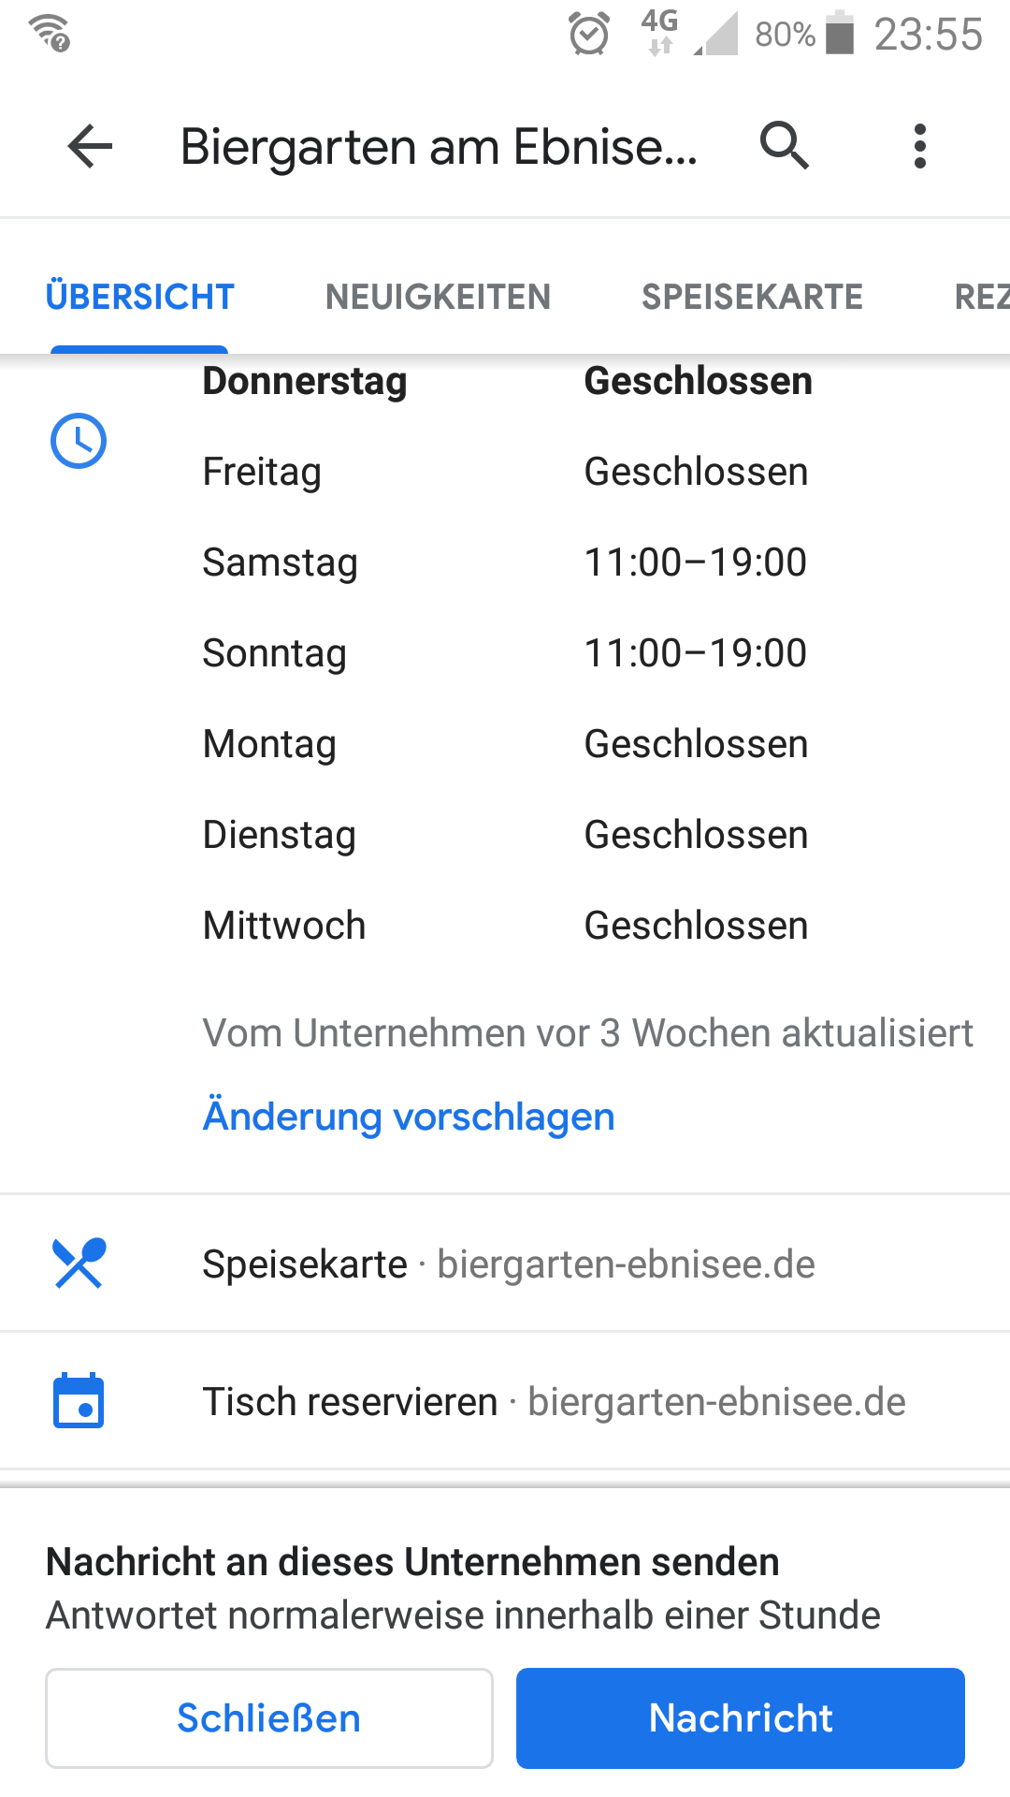The width and height of the screenshot is (1010, 1797).
Task: Tap the Biergarten am Ebnisee title
Action: 440,147
